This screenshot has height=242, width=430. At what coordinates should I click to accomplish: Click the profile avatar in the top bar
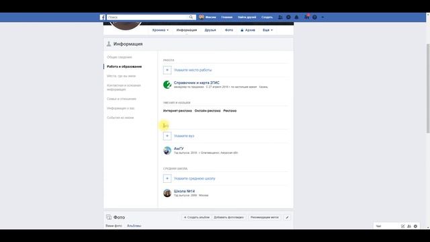[x=202, y=17]
